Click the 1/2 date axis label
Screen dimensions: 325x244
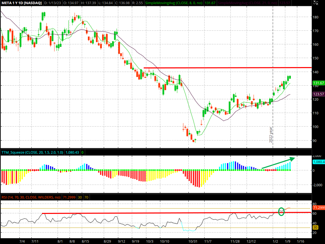(275, 241)
